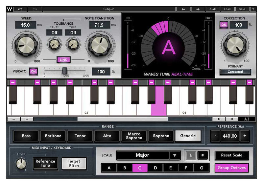Click the Waves logo icon
This screenshot has height=185, width=263.
tap(10, 9)
